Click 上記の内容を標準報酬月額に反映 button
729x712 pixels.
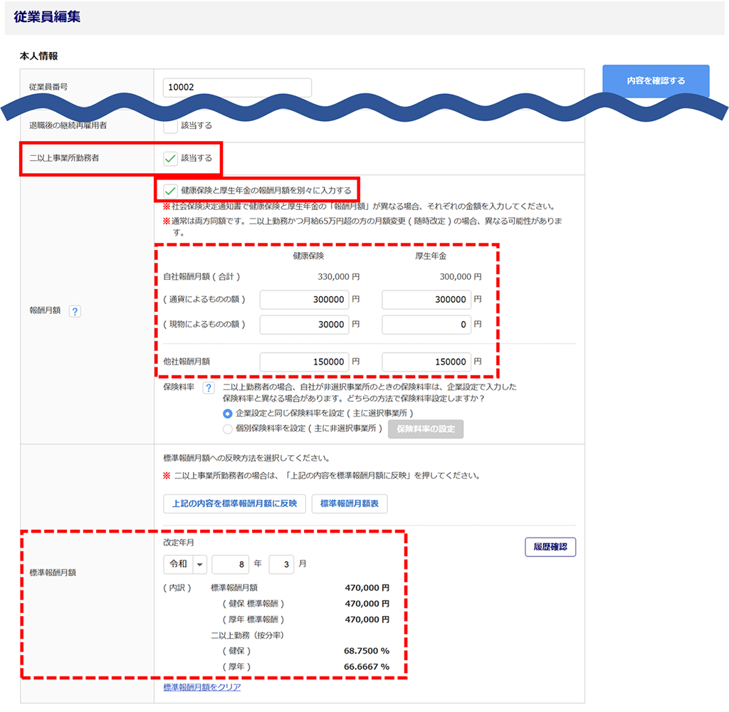tap(234, 503)
